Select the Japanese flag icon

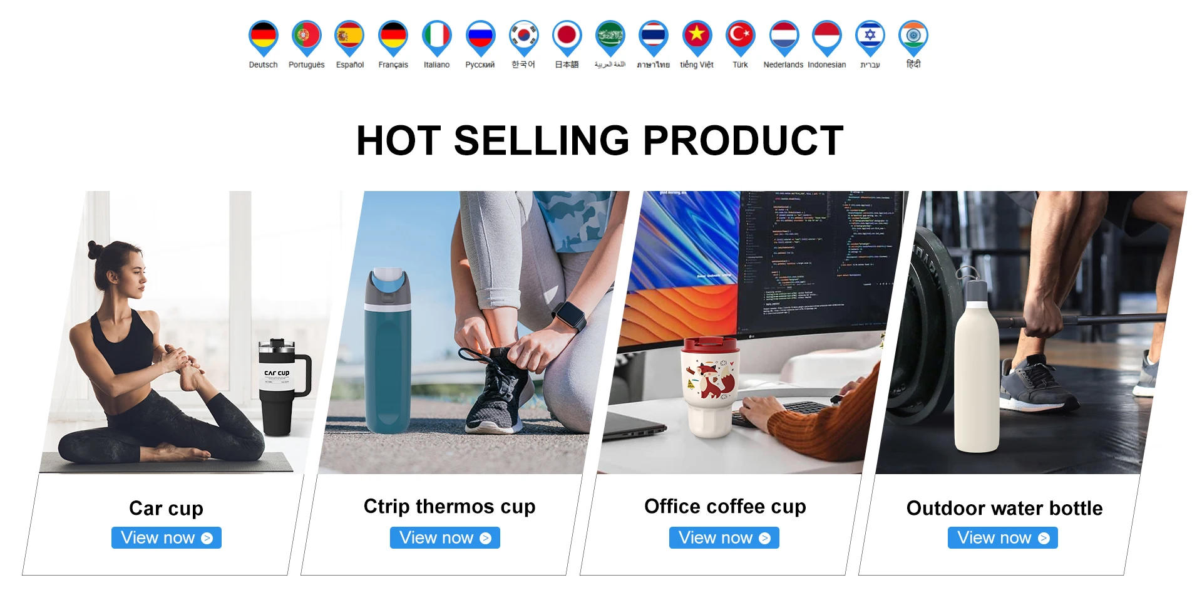pyautogui.click(x=567, y=38)
